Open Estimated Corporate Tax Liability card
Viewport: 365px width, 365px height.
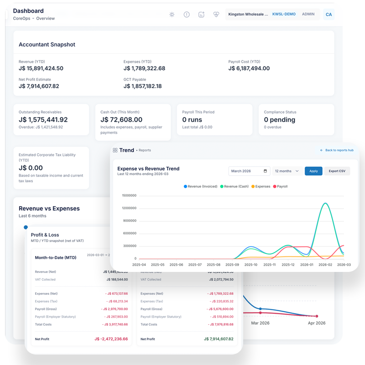coord(51,168)
